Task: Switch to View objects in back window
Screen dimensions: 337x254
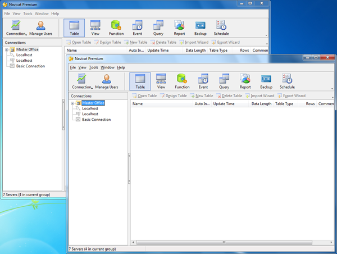Action: (95, 28)
